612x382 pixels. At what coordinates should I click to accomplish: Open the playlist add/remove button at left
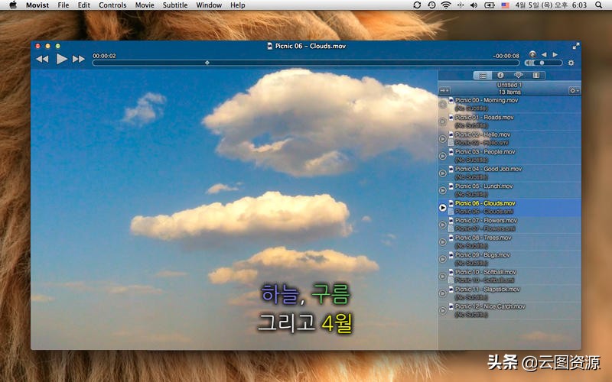point(444,90)
